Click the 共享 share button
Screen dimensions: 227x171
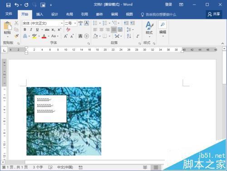(x=214, y=15)
